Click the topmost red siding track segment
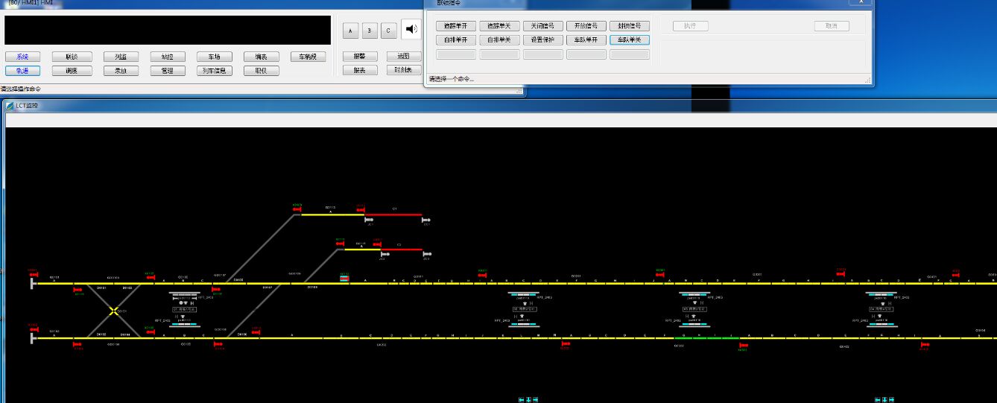The height and width of the screenshot is (403, 997). pyautogui.click(x=393, y=215)
